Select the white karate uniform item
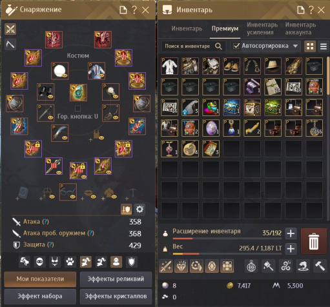 (169, 66)
